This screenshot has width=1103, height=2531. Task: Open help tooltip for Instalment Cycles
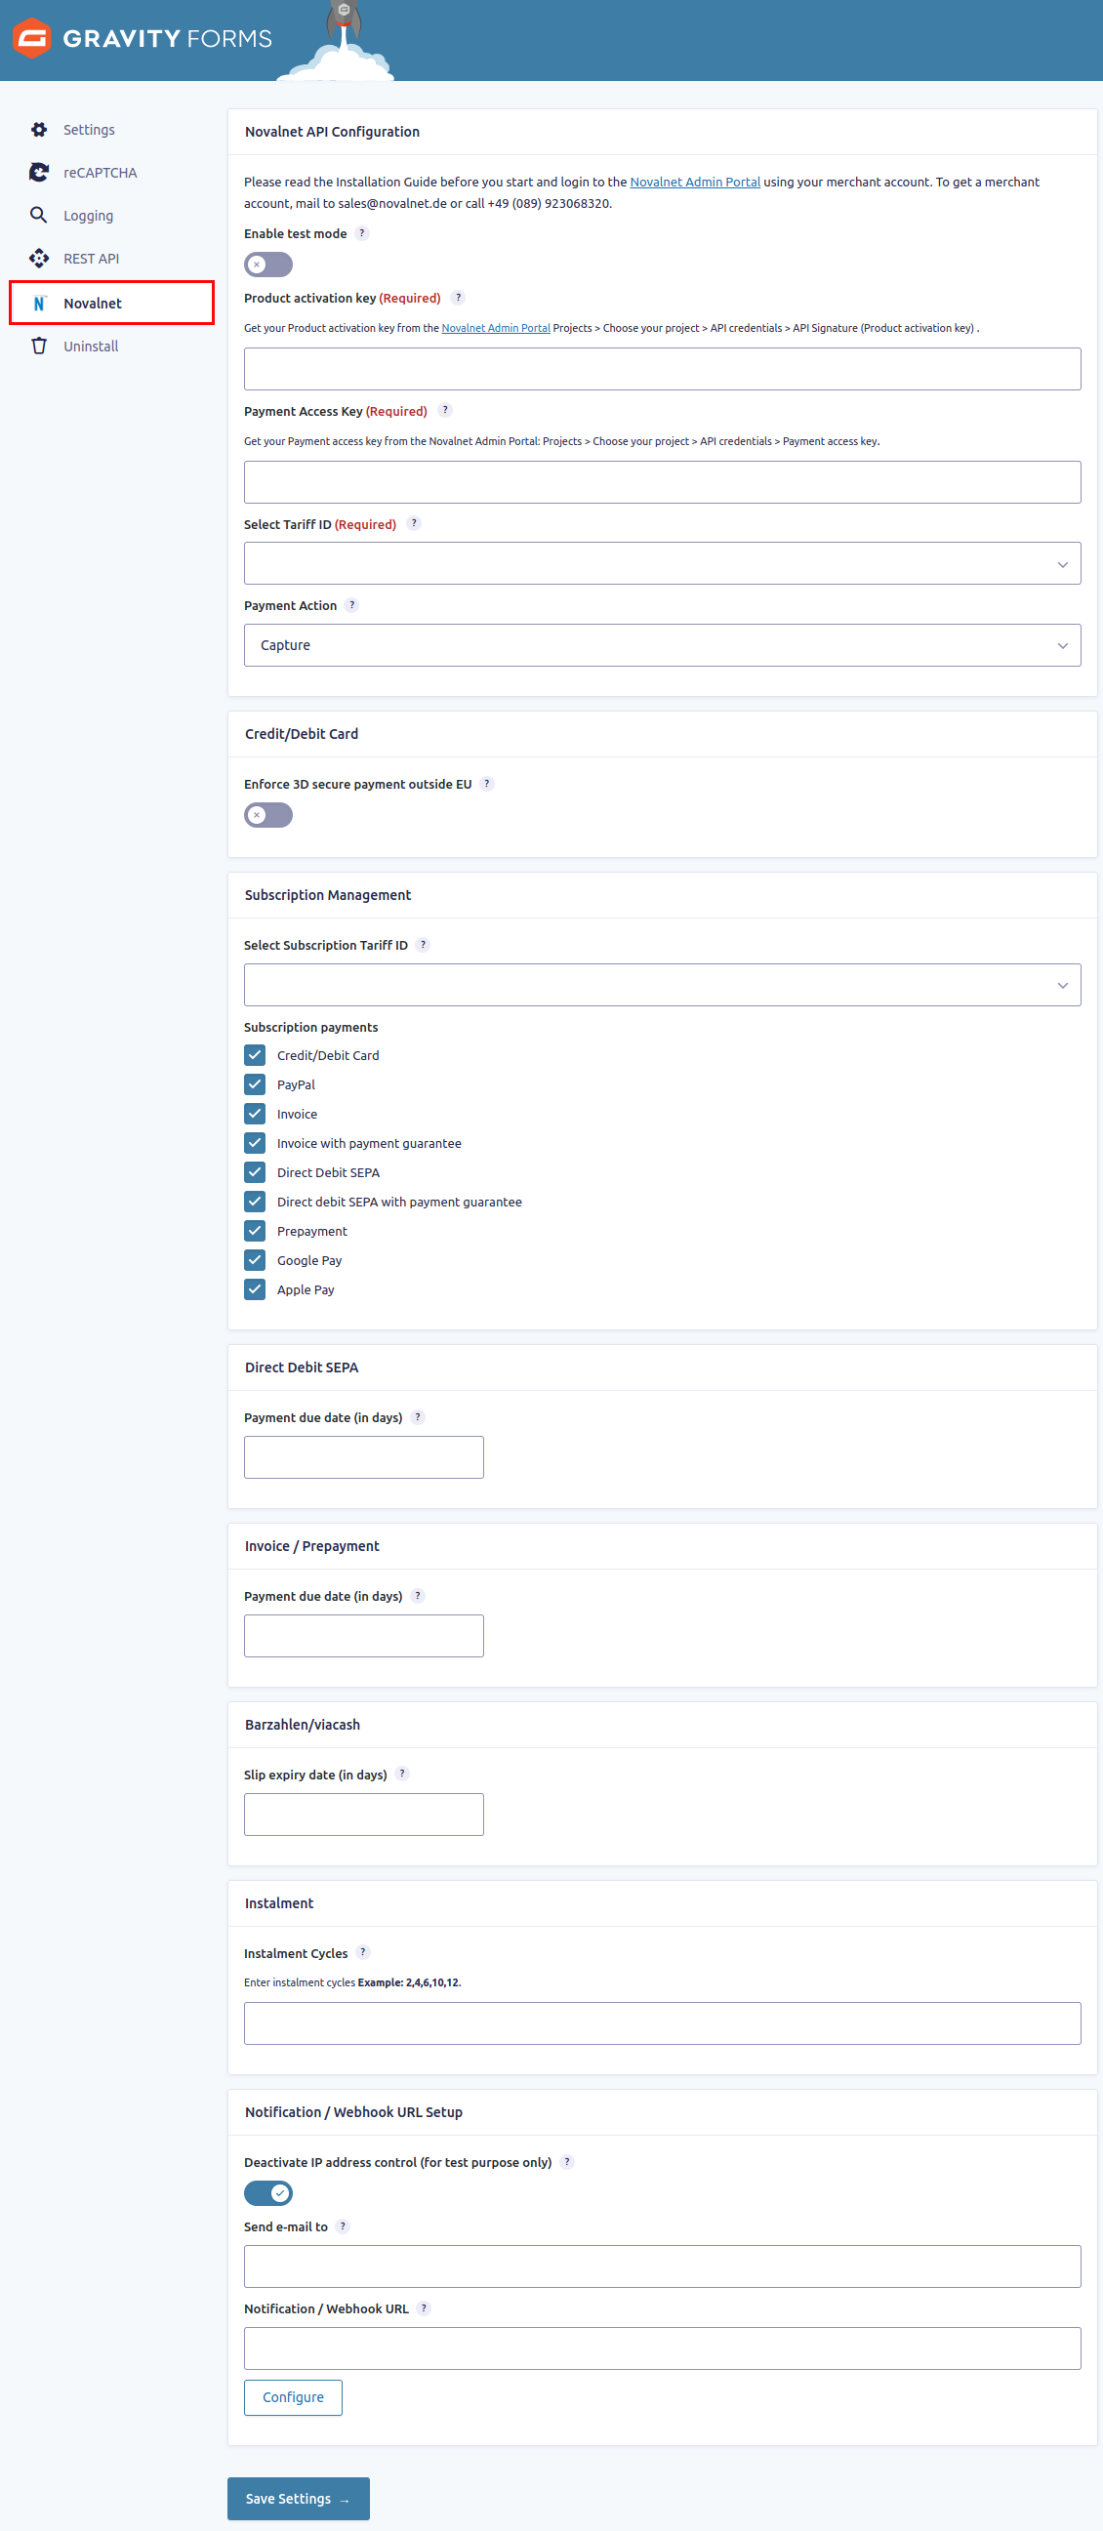point(363,1952)
